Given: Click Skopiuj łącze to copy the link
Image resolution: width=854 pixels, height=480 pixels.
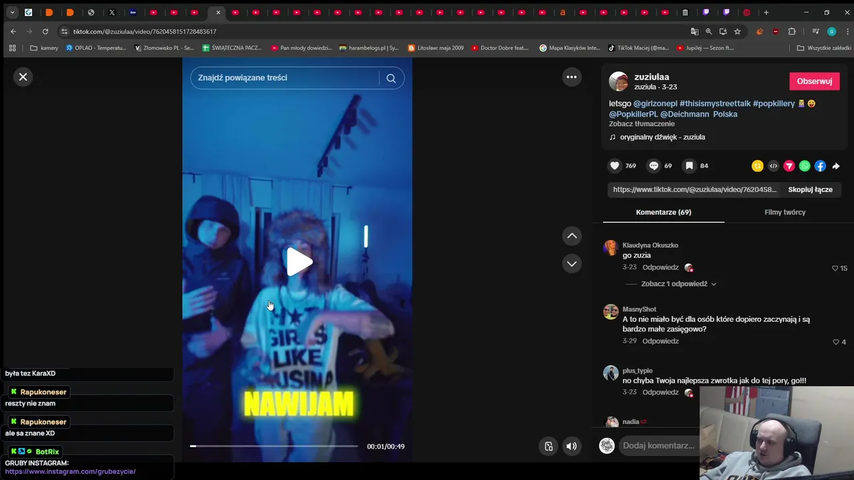Looking at the screenshot, I should 810,189.
